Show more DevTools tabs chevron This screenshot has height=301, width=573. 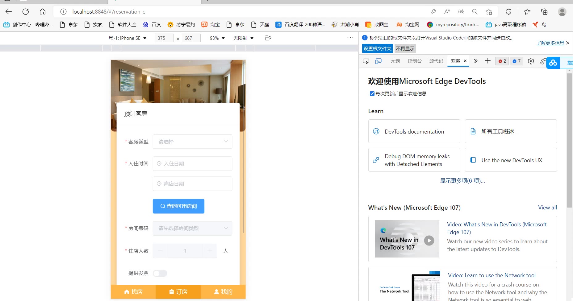pyautogui.click(x=475, y=61)
